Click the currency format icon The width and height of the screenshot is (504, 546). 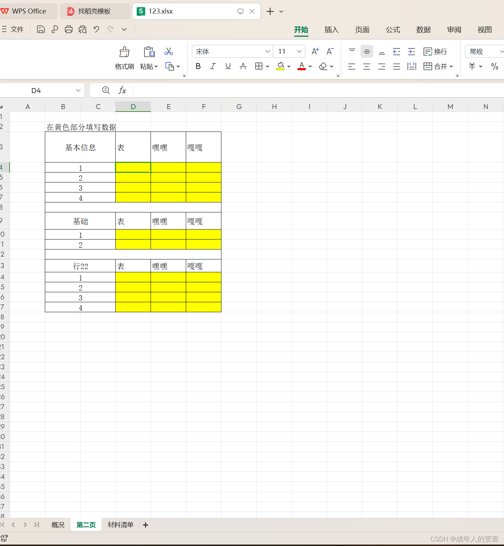coord(472,66)
